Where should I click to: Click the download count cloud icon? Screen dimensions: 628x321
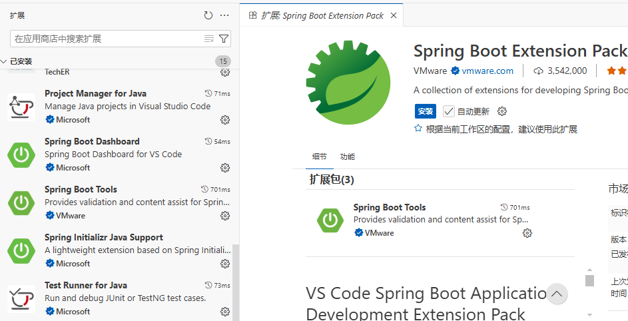tap(539, 71)
